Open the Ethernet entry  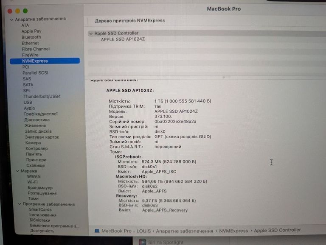coord(31,43)
